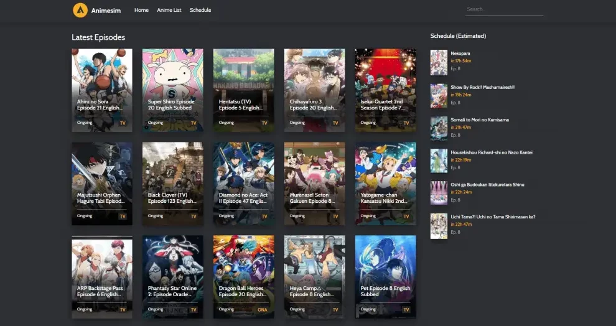616x326 pixels.
Task: Open Diamond no Ace Act II card
Action: 243,184
